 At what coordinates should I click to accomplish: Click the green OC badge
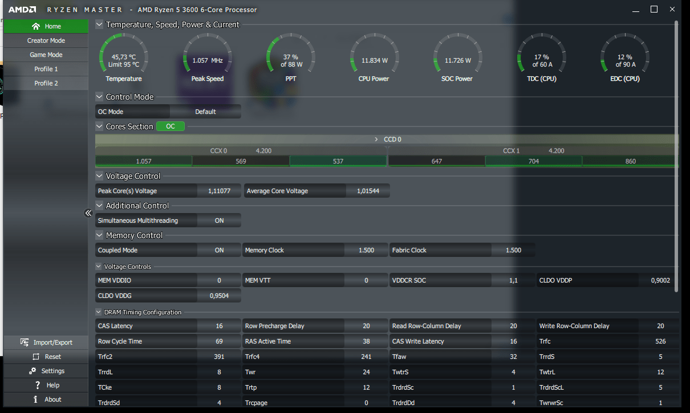click(171, 126)
